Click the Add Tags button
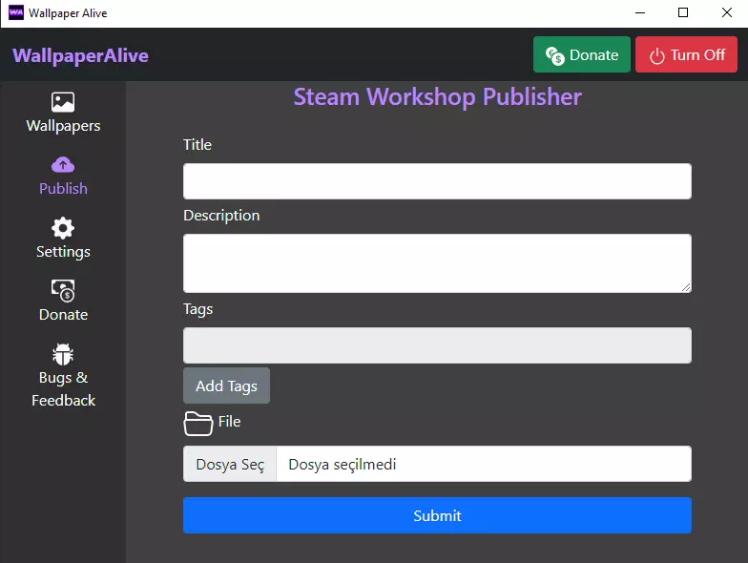 227,386
